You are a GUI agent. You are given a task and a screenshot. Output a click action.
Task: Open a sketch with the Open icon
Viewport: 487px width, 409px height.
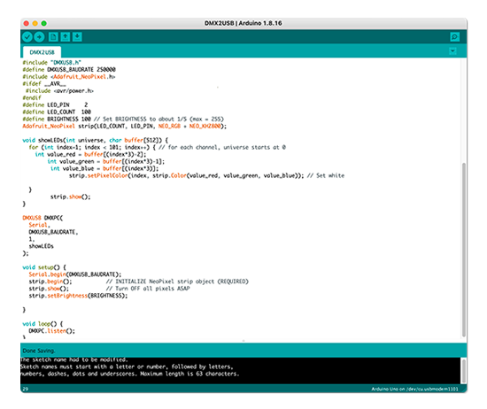[66, 37]
